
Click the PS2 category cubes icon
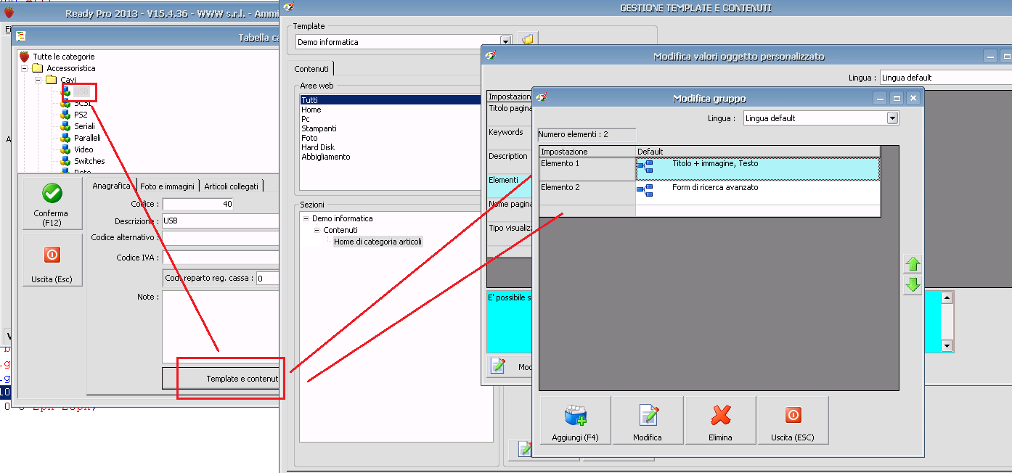tap(65, 115)
